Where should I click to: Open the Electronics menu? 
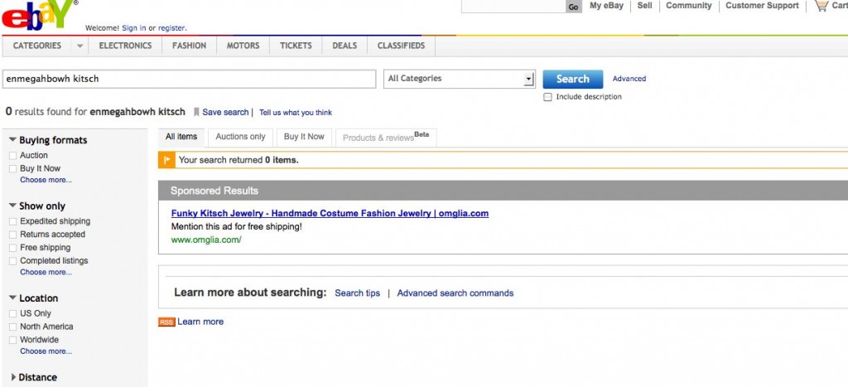click(x=126, y=46)
